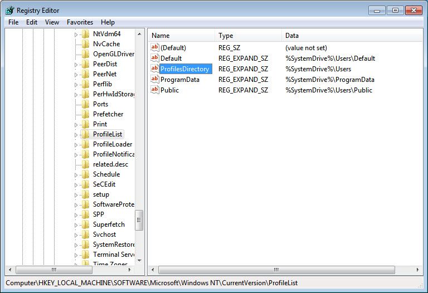Expand the Print key
Viewport: 428px width, 293px height.
[x=76, y=125]
